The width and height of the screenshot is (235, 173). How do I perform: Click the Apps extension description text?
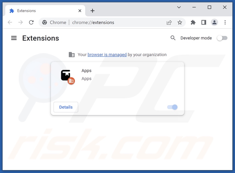click(87, 79)
